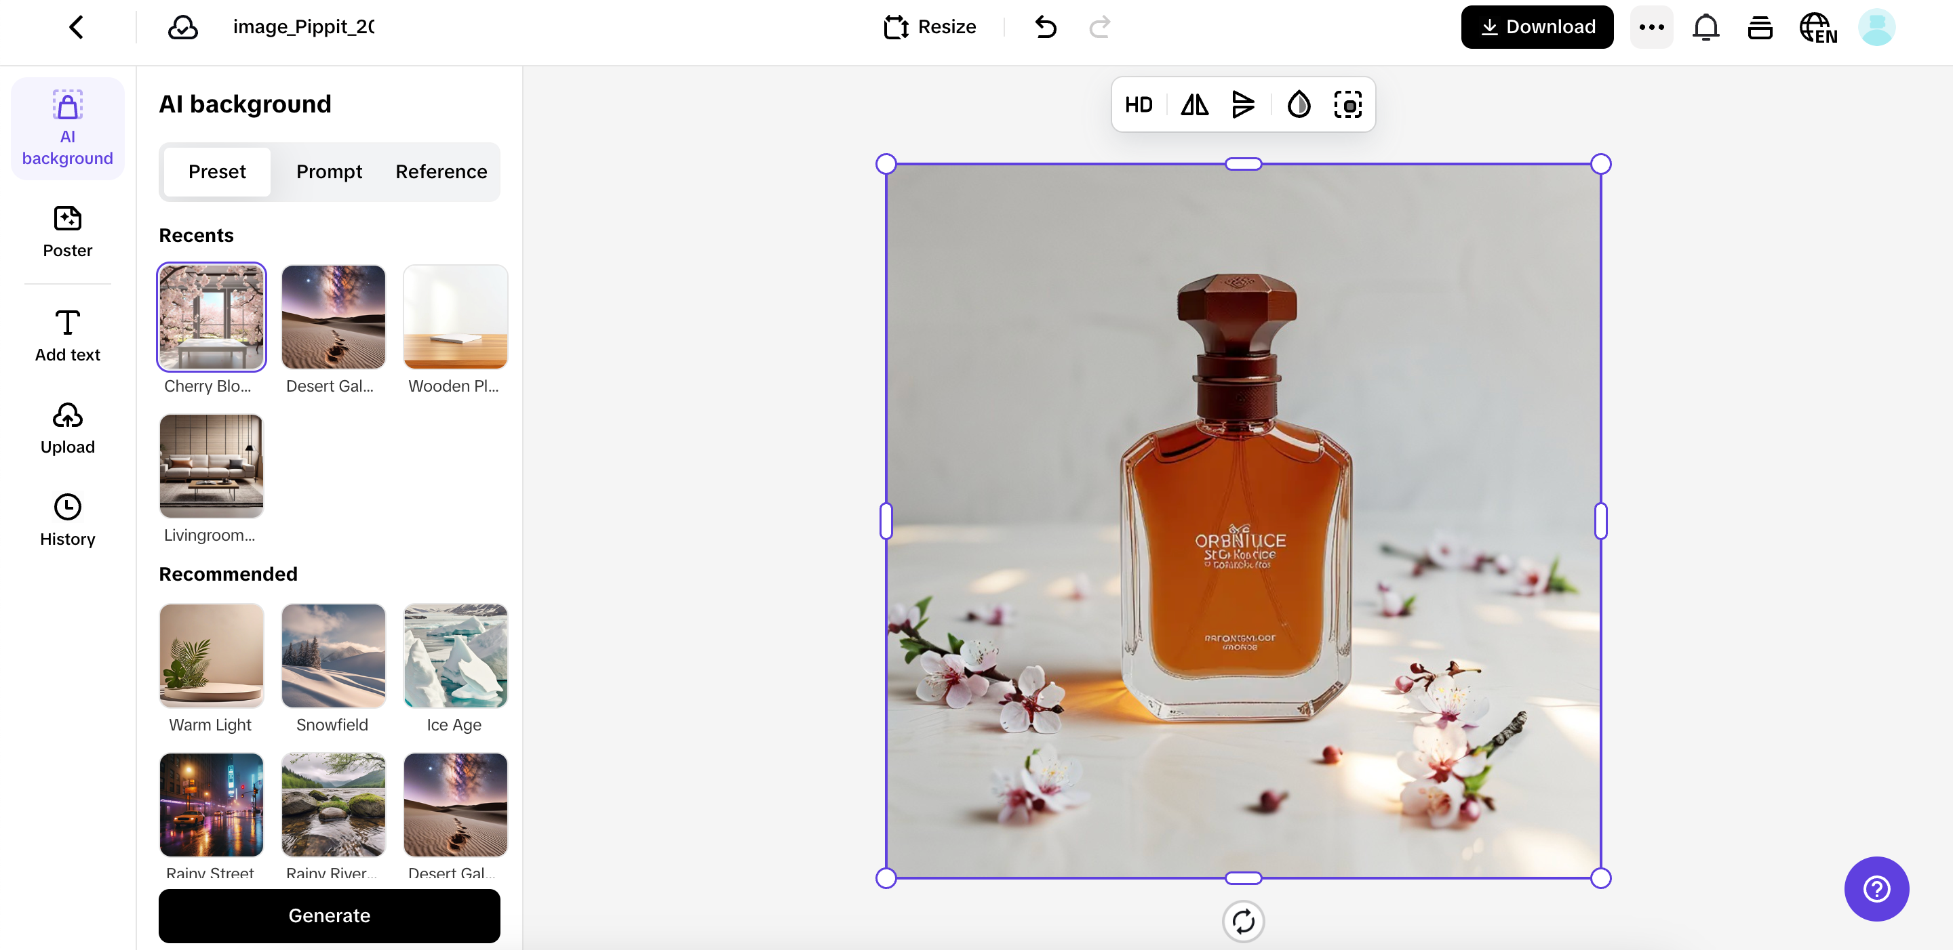The width and height of the screenshot is (1953, 950).
Task: Click the undo arrow
Action: [1046, 27]
